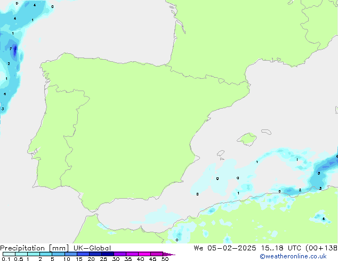The width and height of the screenshot is (338, 261).
Task: Click the '15..18 UTC' time range text
Action: [x=281, y=248]
